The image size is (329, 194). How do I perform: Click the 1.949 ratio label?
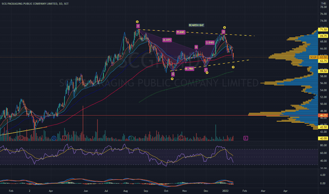pyautogui.click(x=210, y=43)
